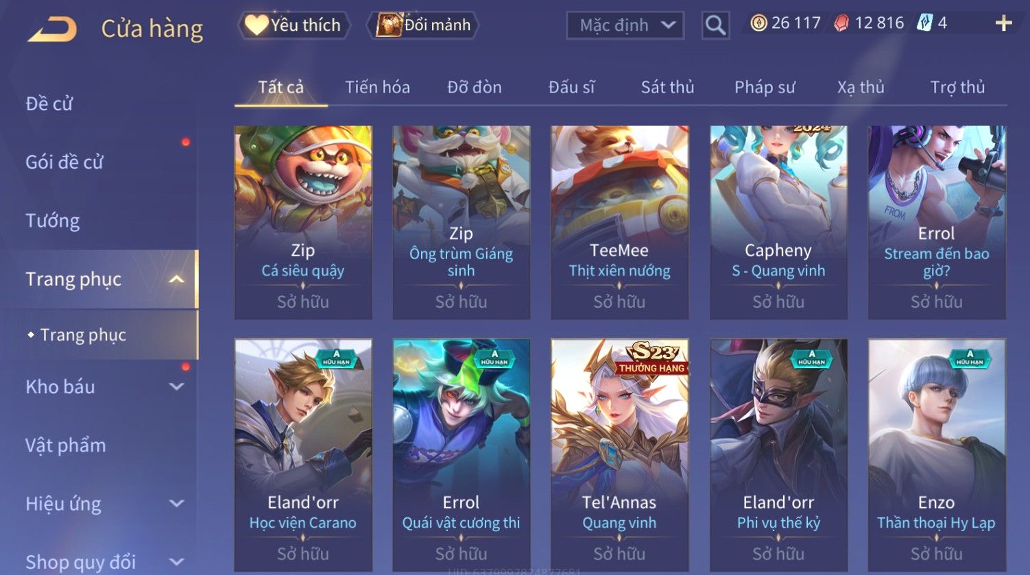The image size is (1030, 575).
Task: Open the search magnifier icon
Action: click(715, 25)
